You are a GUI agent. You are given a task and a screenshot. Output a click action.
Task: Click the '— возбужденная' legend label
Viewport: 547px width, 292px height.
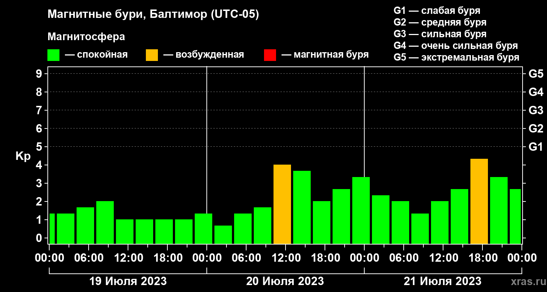click(x=203, y=55)
